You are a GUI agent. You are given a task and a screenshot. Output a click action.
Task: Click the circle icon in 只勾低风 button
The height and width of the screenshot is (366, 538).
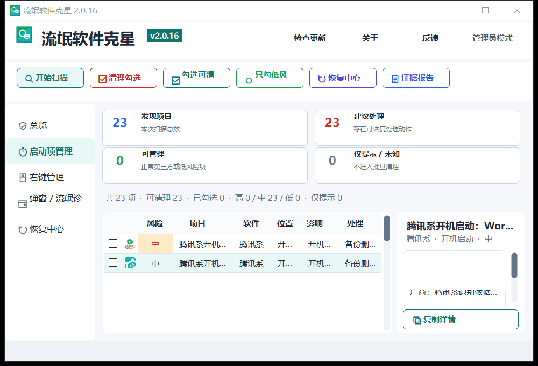249,81
